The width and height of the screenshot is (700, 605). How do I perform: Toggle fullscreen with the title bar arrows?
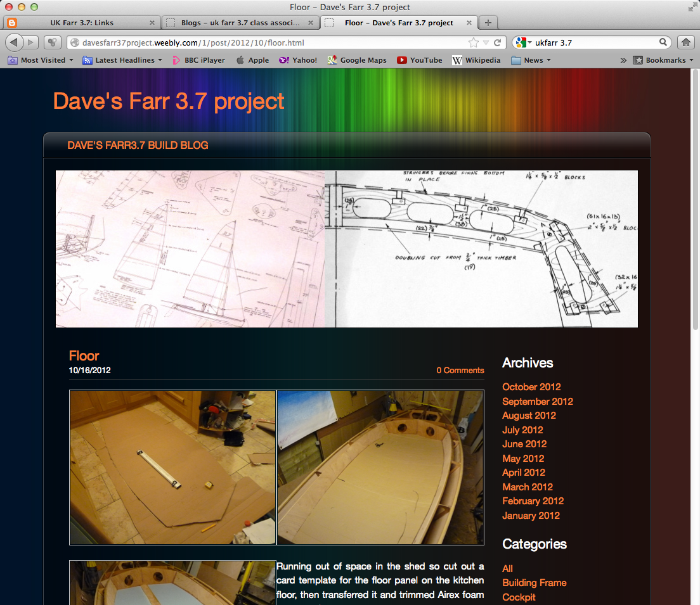[692, 7]
